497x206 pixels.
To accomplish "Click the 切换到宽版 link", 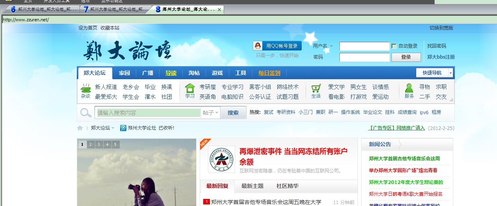I will [x=441, y=28].
